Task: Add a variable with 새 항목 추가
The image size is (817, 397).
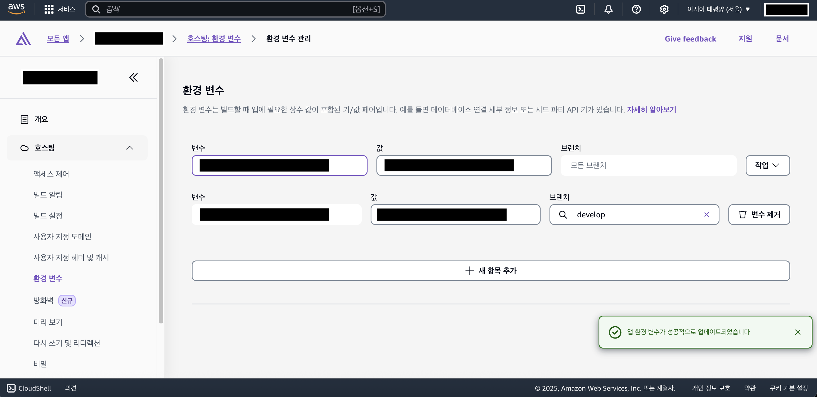Action: tap(491, 271)
